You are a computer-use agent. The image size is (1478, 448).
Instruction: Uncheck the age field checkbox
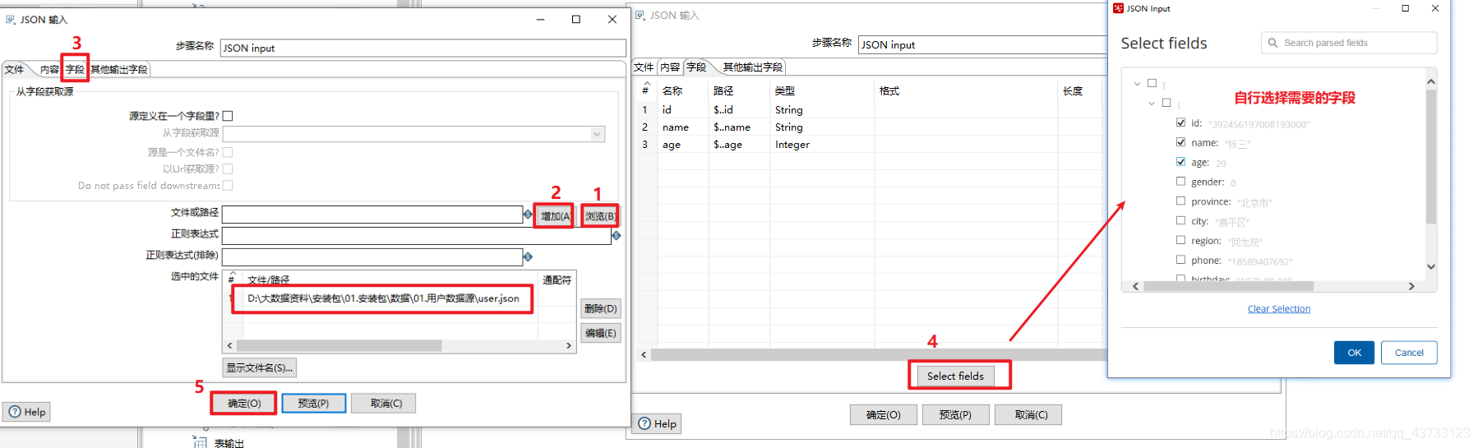click(1180, 162)
